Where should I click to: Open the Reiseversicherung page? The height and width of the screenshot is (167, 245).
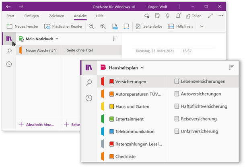[x=203, y=119]
